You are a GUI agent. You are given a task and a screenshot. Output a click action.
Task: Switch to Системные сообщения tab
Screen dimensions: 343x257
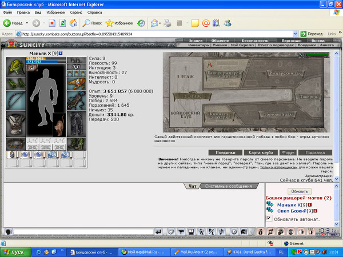[229, 186]
